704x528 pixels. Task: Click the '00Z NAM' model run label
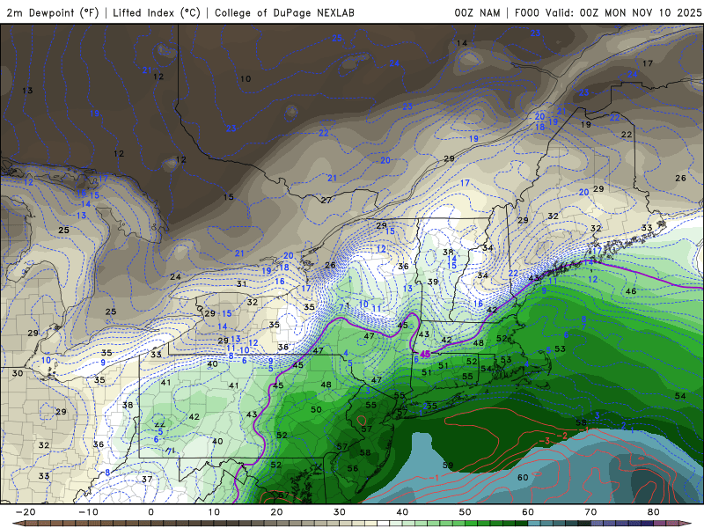(x=477, y=12)
